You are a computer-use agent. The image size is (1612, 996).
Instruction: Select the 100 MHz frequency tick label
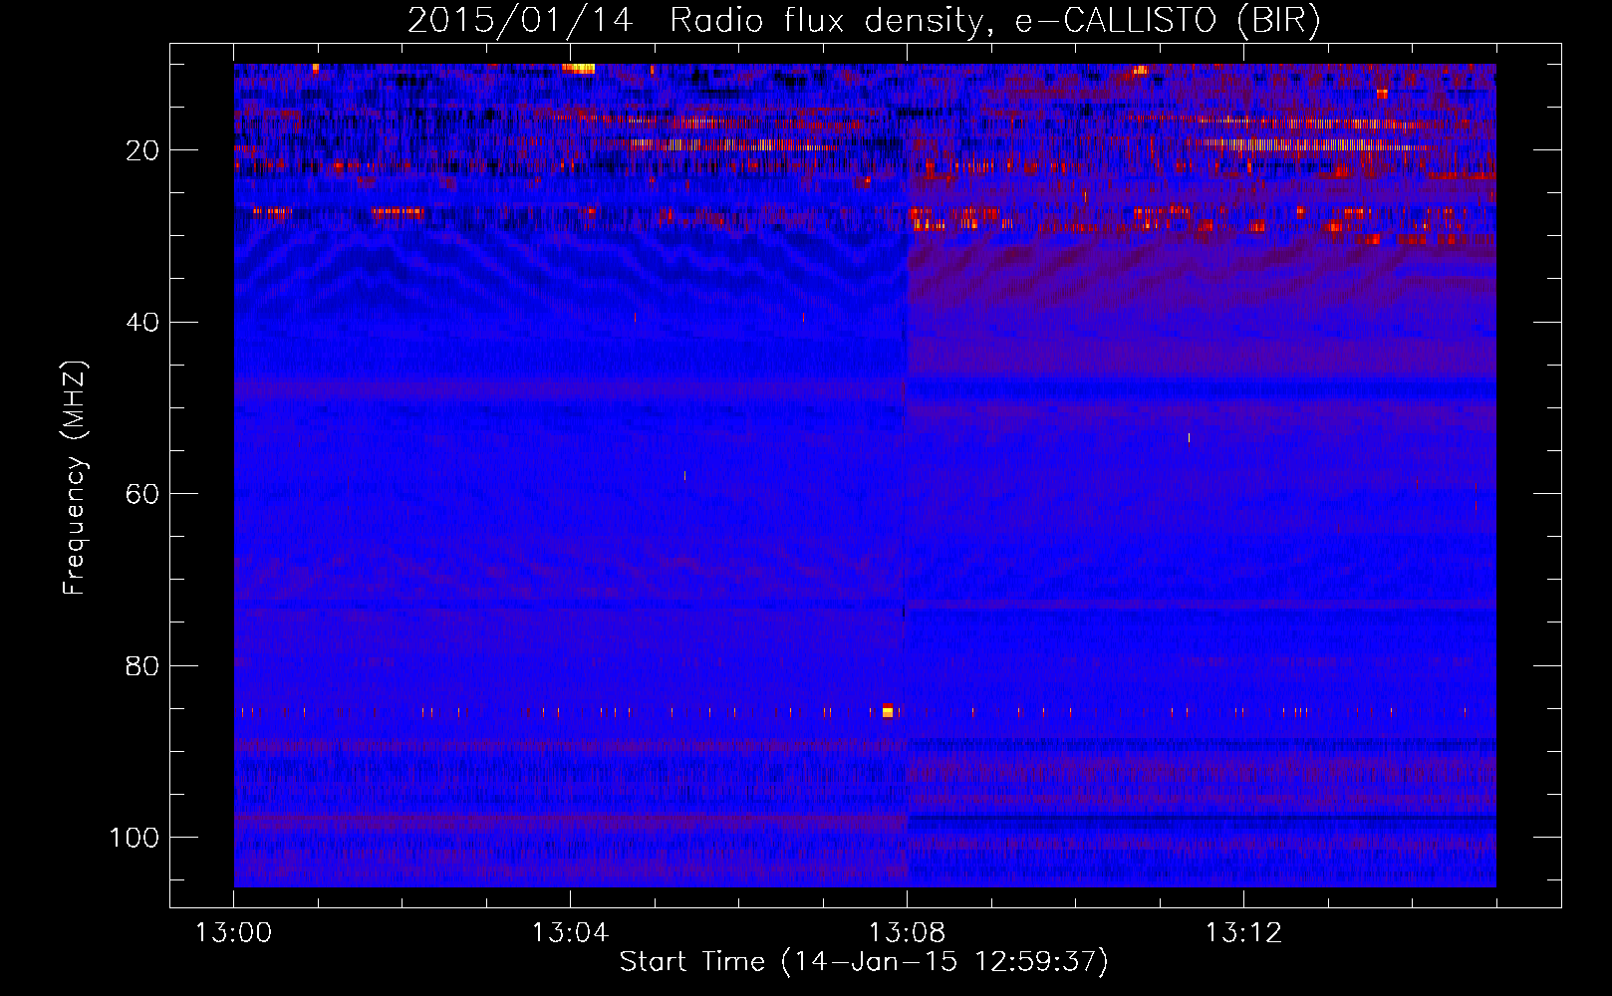(134, 838)
